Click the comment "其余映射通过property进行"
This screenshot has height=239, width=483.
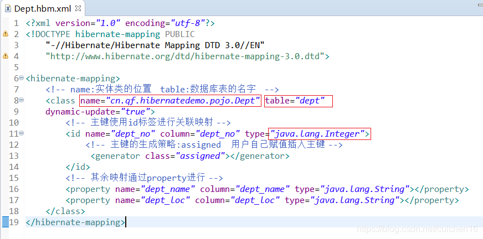point(144,178)
